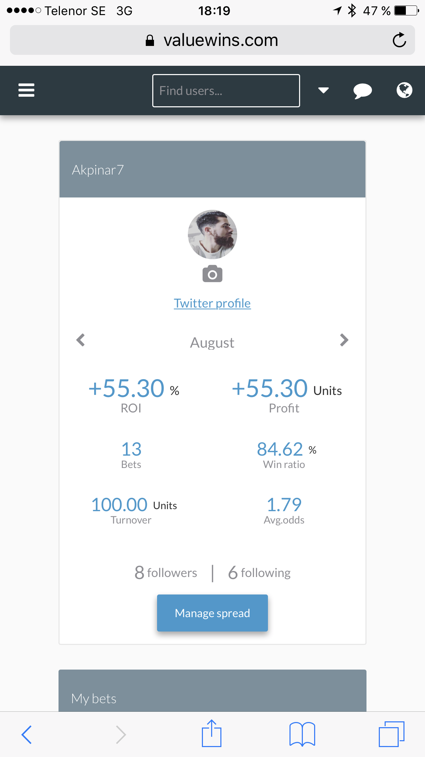
Task: Select the My bets section header
Action: [212, 690]
